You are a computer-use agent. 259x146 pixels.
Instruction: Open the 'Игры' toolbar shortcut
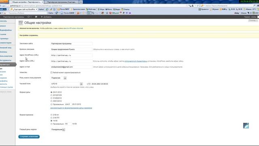(x=101, y=9)
